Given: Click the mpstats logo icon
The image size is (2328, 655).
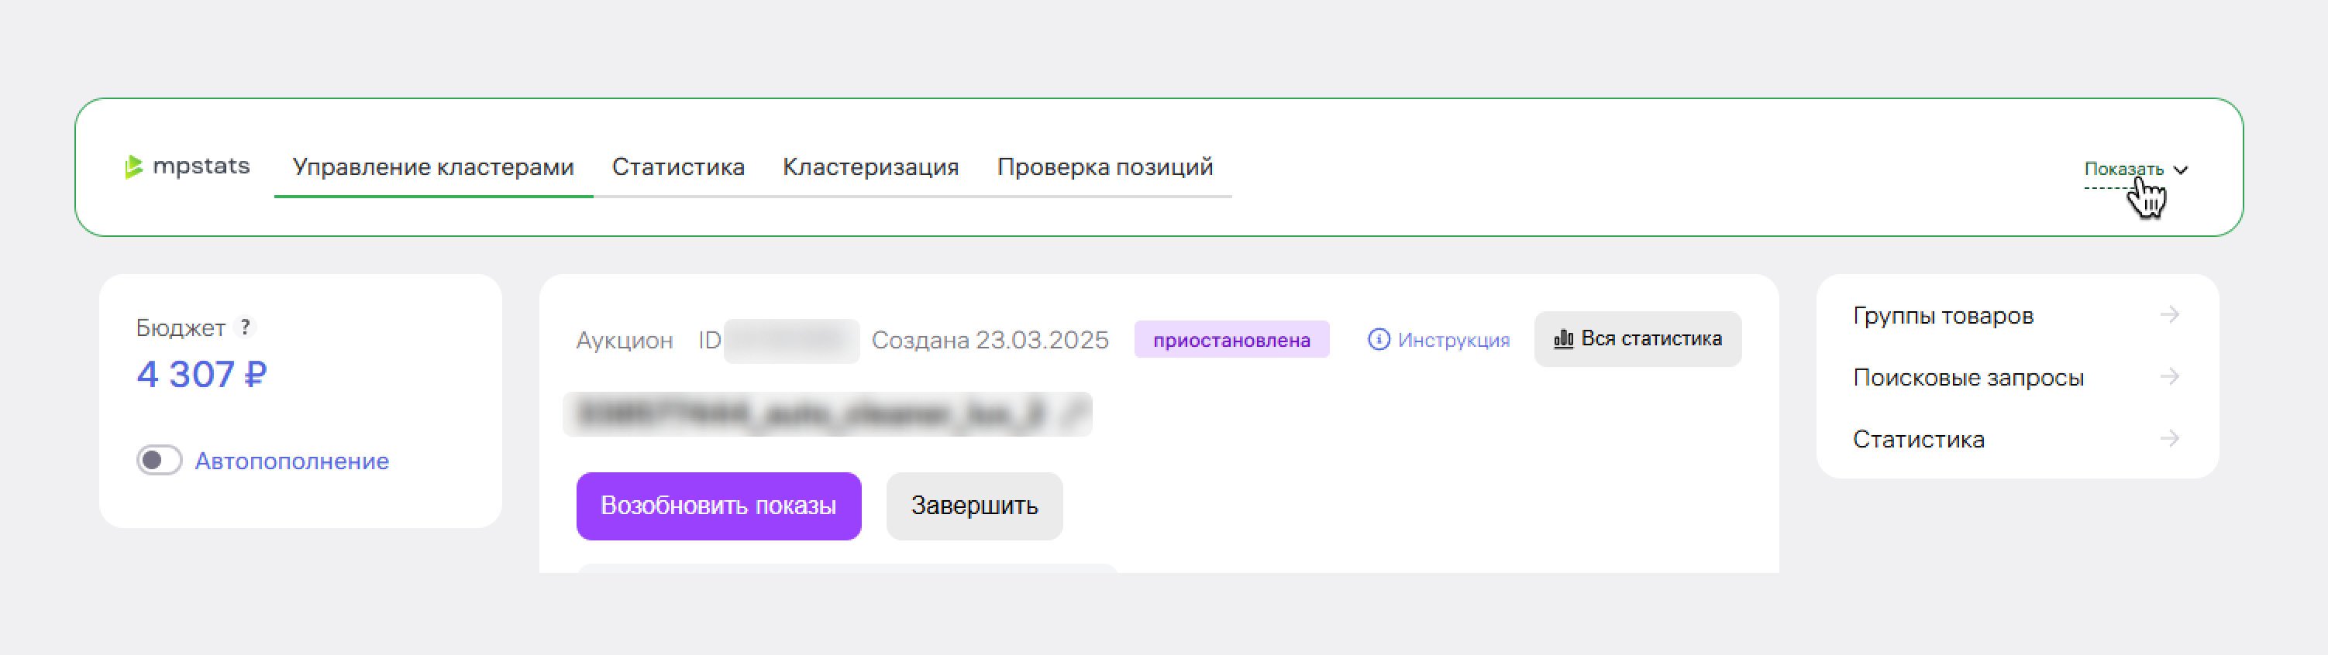Looking at the screenshot, I should point(134,166).
